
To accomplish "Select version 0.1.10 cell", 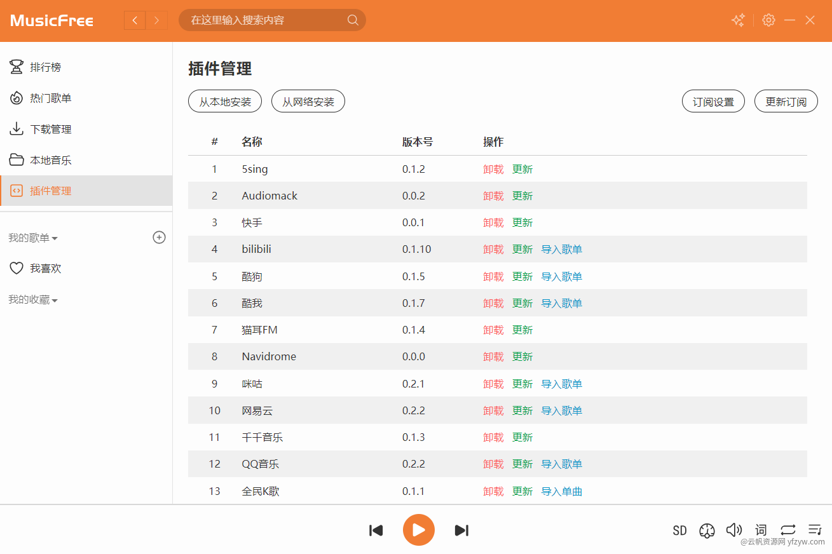I will tap(417, 249).
